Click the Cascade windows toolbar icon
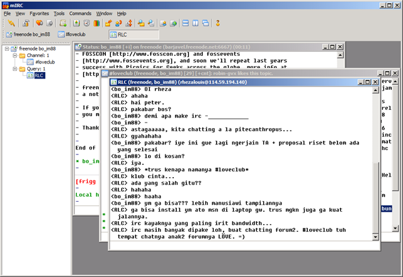Screen dimensions: 403x277 (206, 23)
